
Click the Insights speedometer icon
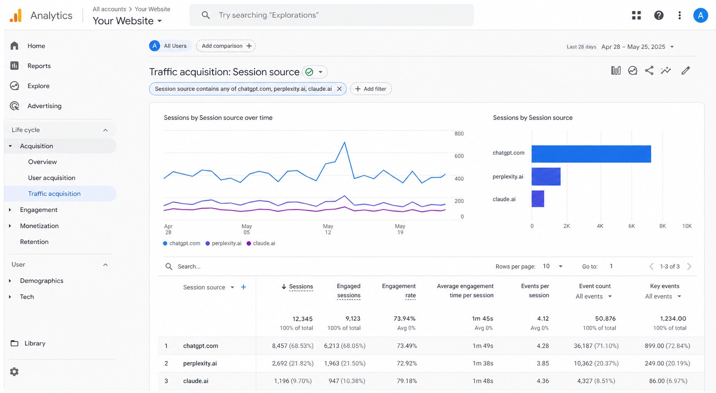[632, 71]
